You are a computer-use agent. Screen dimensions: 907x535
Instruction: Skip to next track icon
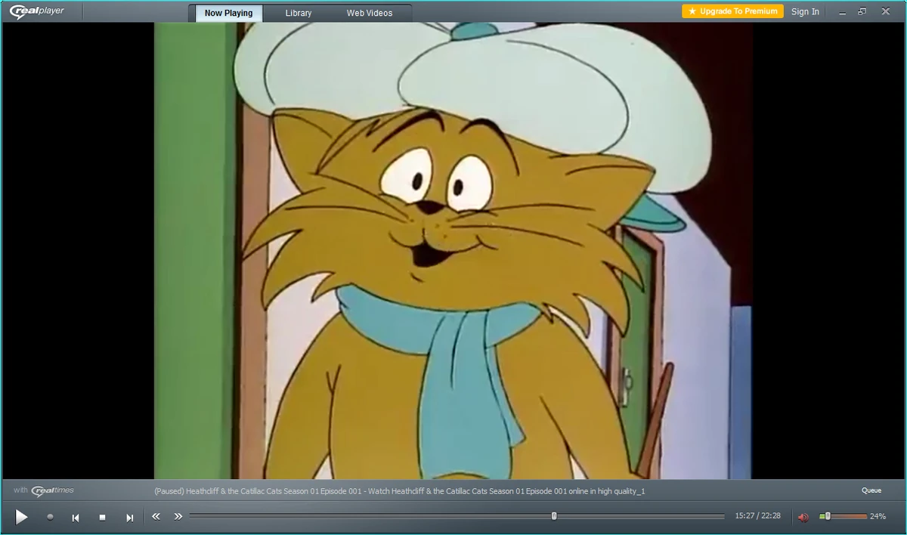tap(129, 517)
